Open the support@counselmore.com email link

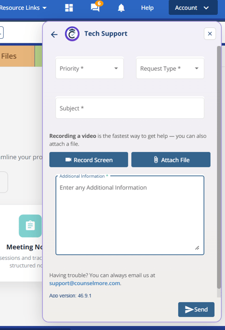(84, 284)
